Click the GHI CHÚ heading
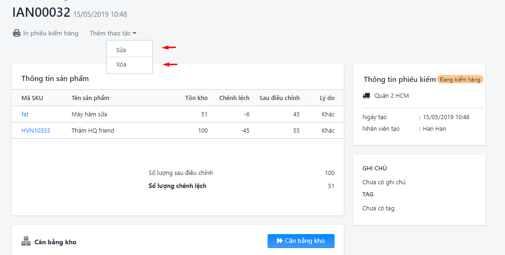 coord(374,168)
